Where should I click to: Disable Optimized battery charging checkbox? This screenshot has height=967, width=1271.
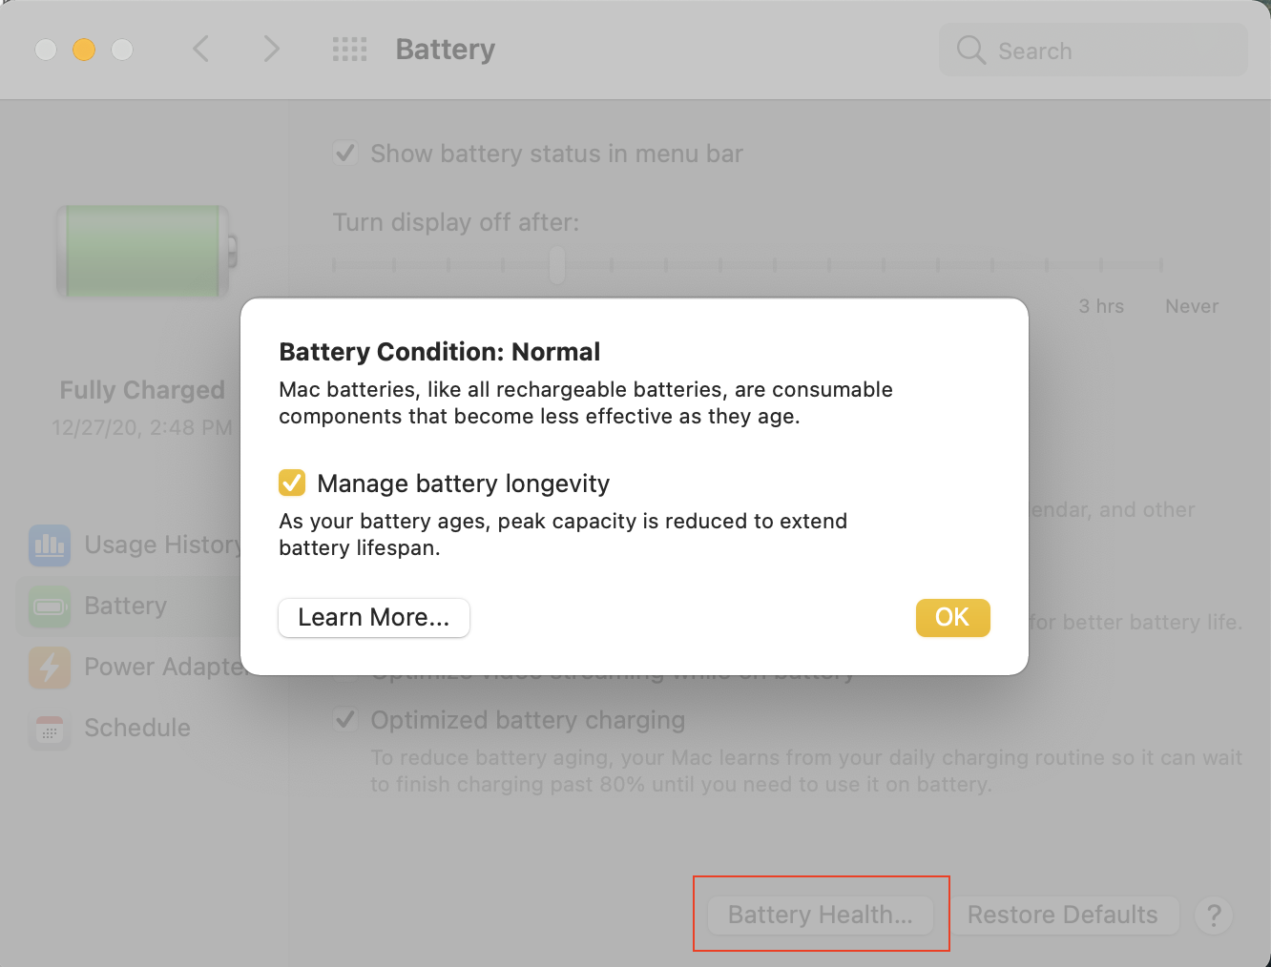[345, 720]
